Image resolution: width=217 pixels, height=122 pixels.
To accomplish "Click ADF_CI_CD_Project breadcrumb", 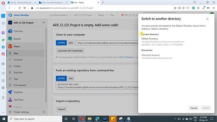I will [x=83, y=15].
